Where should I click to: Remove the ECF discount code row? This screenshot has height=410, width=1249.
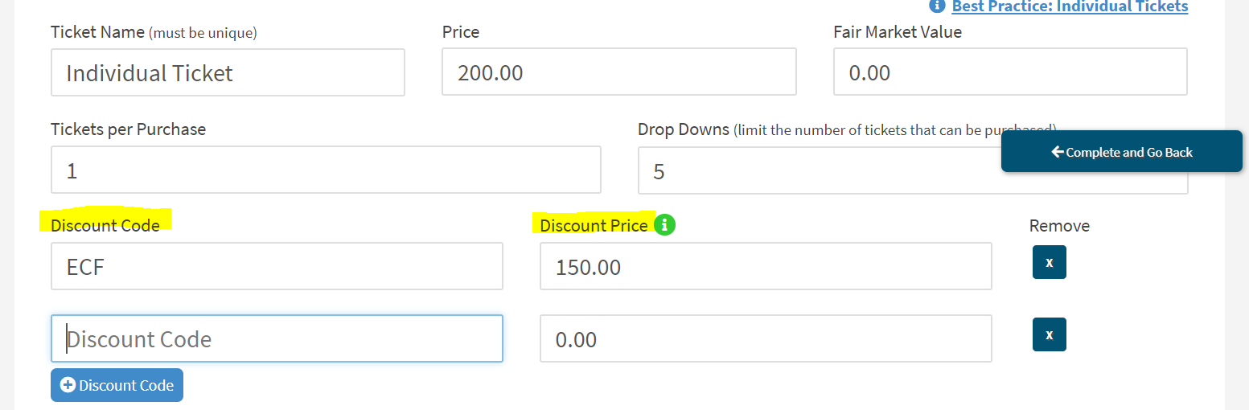point(1049,262)
